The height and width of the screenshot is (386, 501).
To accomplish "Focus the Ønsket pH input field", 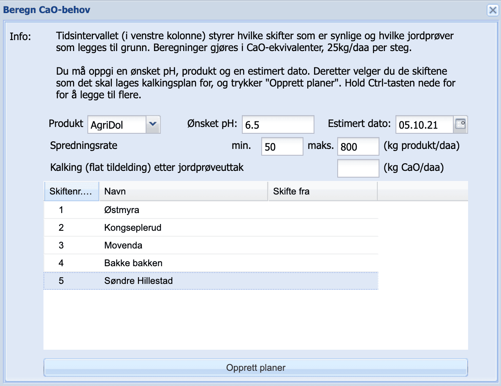I will coord(278,124).
